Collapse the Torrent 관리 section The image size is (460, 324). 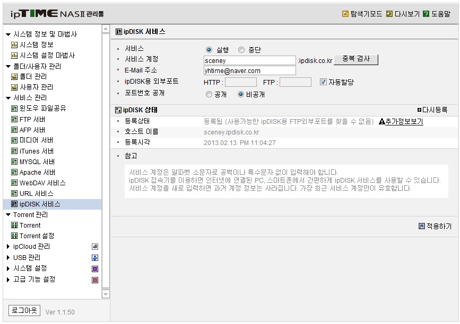tap(8, 215)
